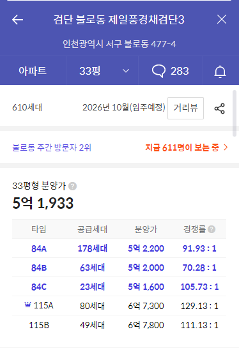
Task: Click the 610세대 household count
Action: pyautogui.click(x=27, y=108)
